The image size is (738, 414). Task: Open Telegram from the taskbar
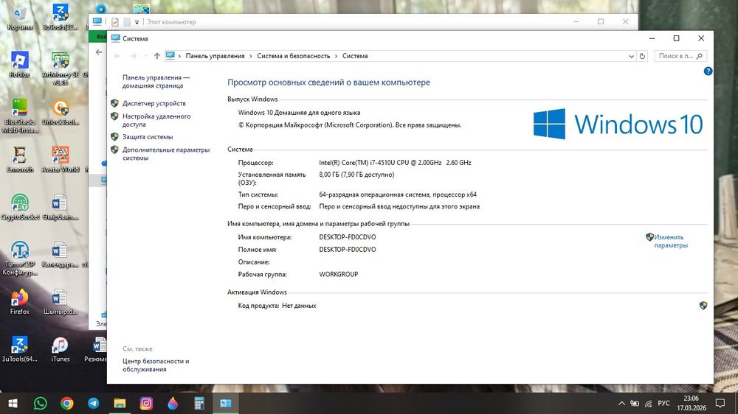pyautogui.click(x=93, y=403)
